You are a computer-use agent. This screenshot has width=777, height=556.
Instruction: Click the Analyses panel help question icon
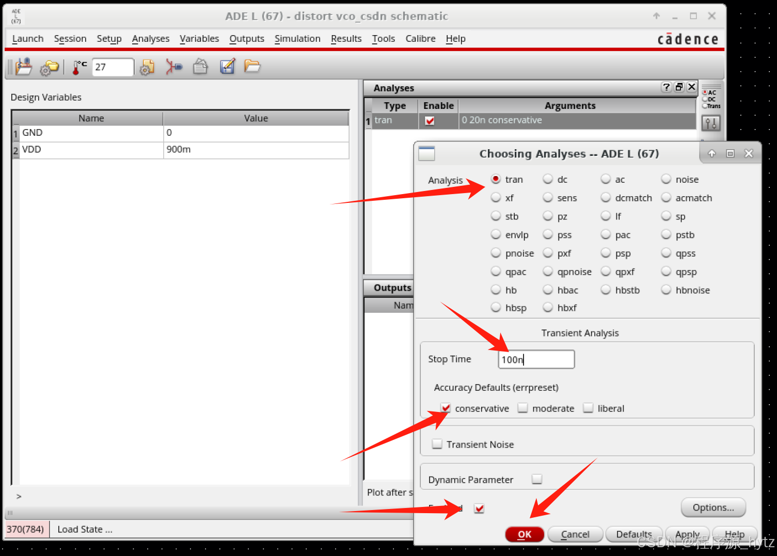(x=667, y=87)
